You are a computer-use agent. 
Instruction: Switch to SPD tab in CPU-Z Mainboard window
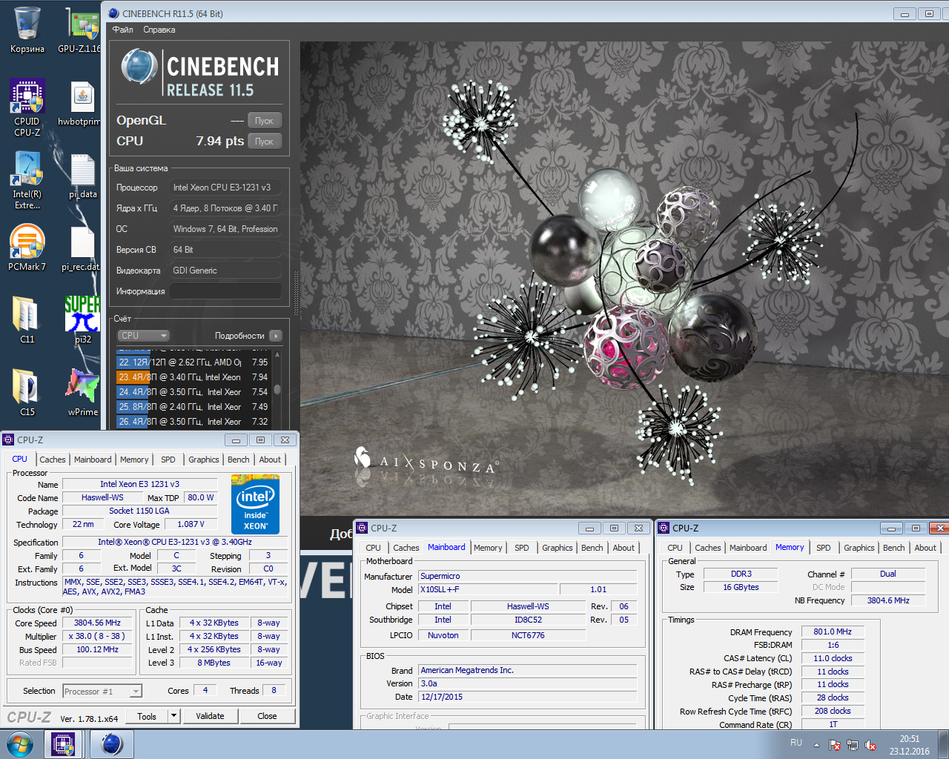tap(522, 548)
